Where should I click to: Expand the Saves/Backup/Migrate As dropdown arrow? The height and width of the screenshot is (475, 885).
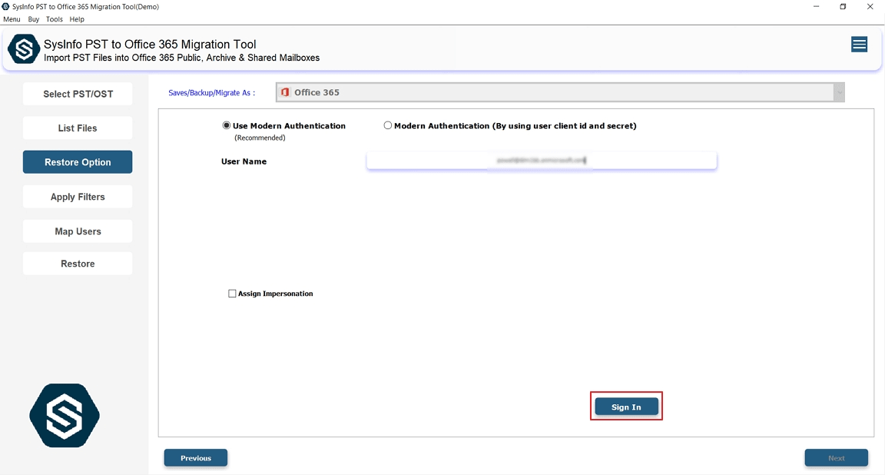[x=839, y=93]
